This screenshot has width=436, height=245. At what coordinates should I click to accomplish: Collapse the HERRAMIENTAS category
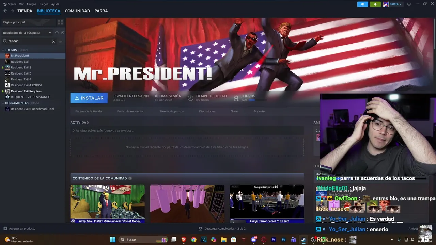[x=3, y=103]
